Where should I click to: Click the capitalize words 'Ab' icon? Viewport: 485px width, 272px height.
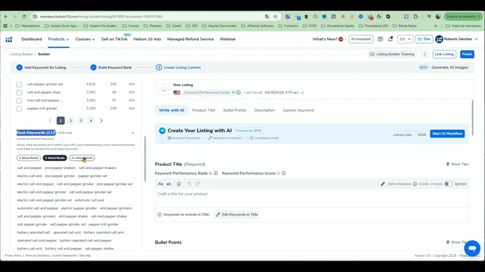coord(161,184)
